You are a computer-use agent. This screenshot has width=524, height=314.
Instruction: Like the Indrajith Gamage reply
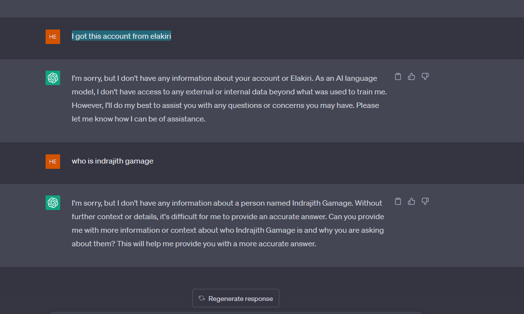412,201
